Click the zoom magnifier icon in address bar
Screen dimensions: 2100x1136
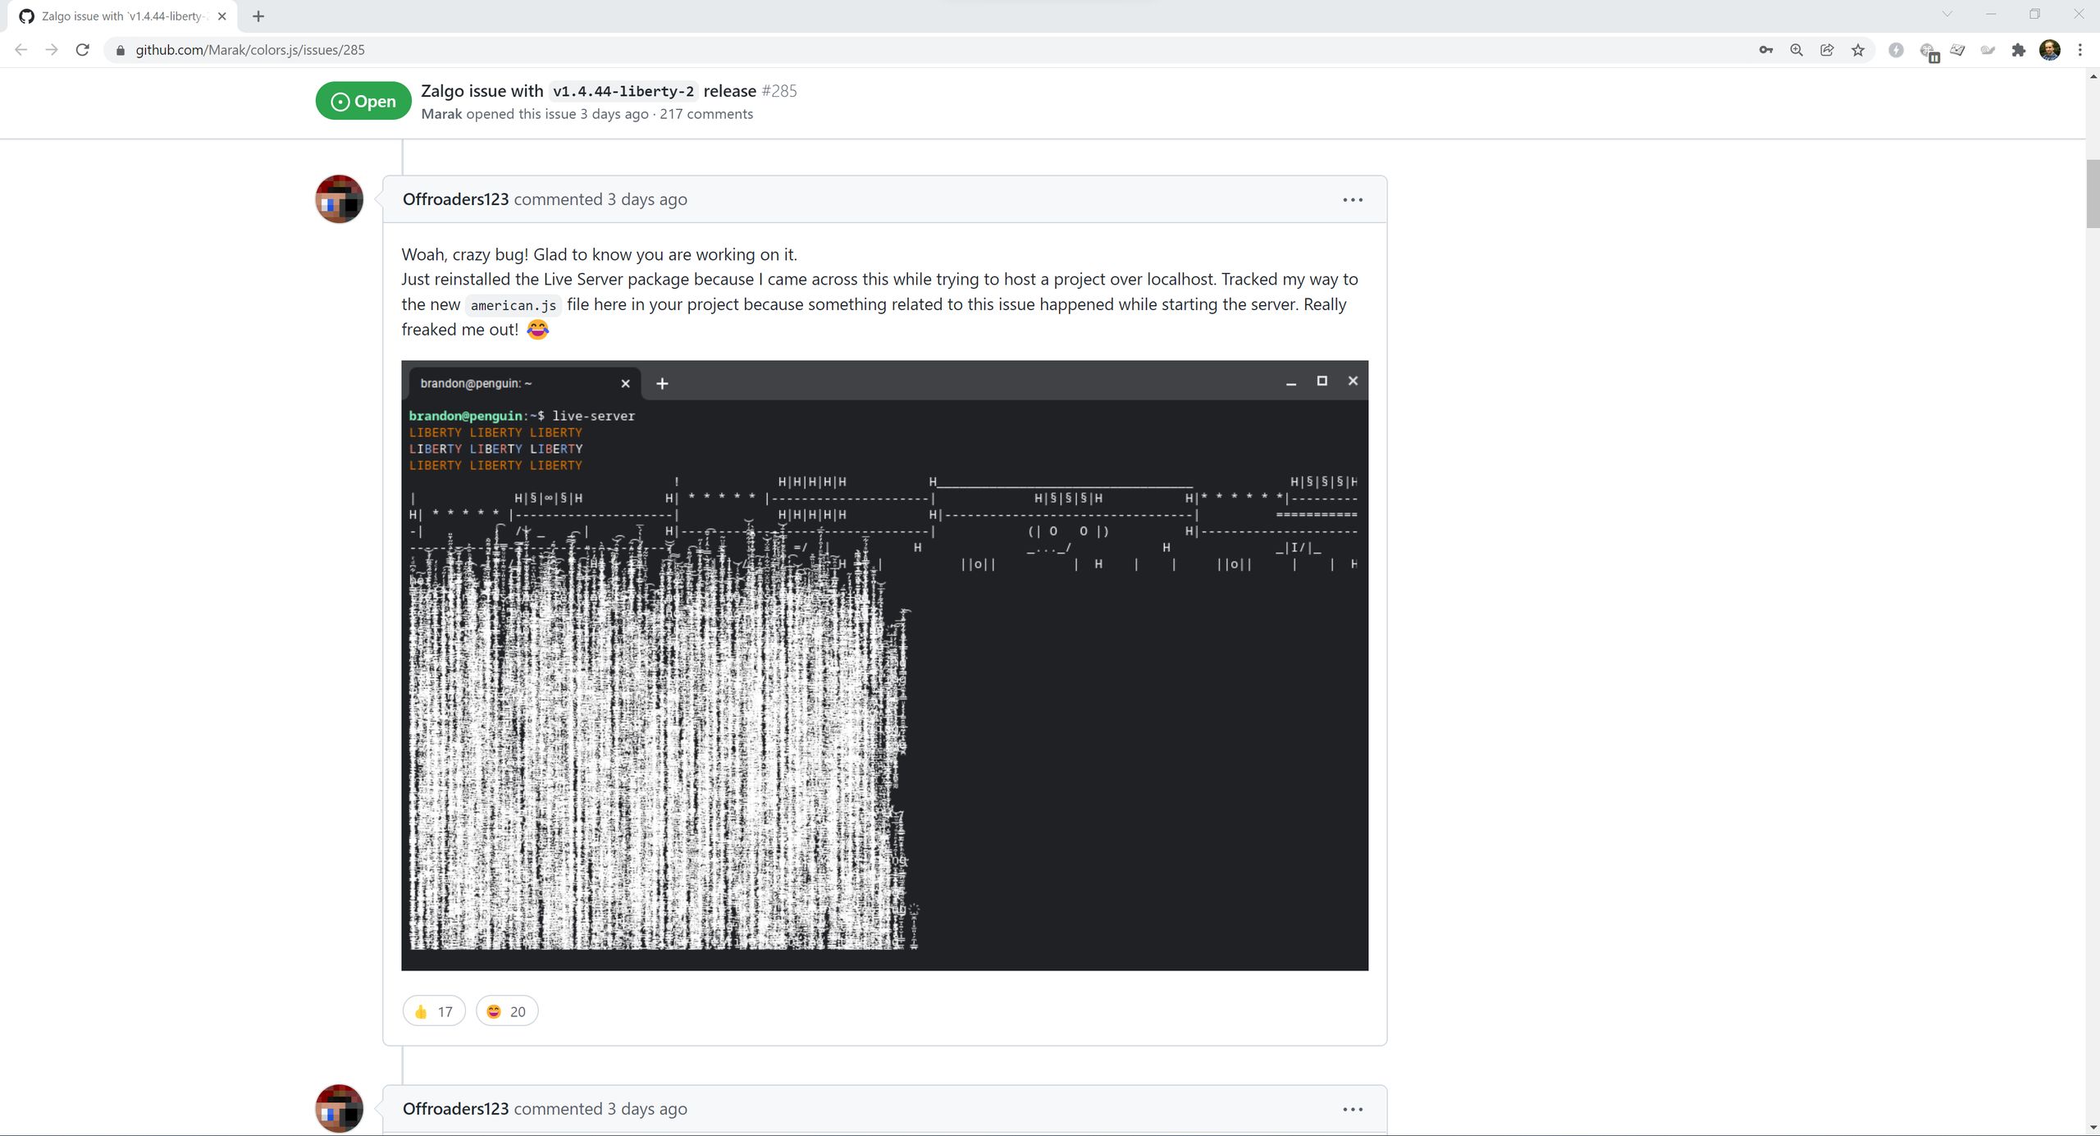point(1796,50)
